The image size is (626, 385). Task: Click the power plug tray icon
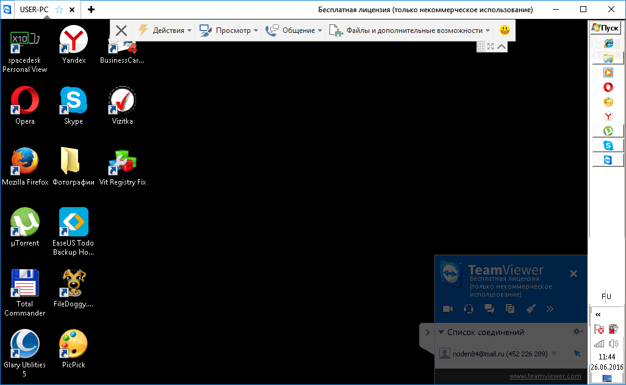[x=613, y=329]
